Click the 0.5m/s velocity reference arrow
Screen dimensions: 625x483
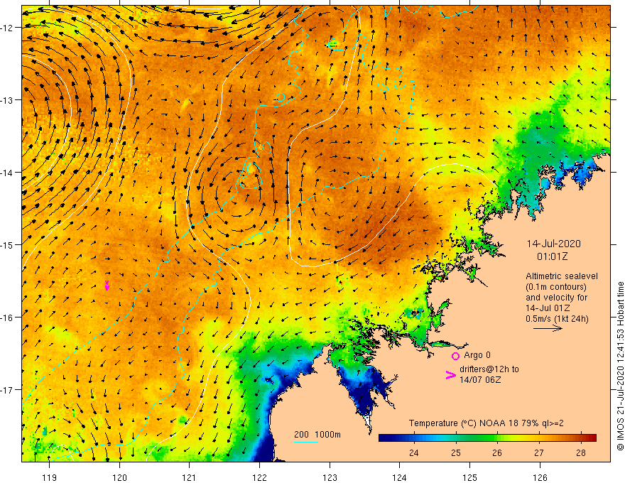click(x=548, y=328)
